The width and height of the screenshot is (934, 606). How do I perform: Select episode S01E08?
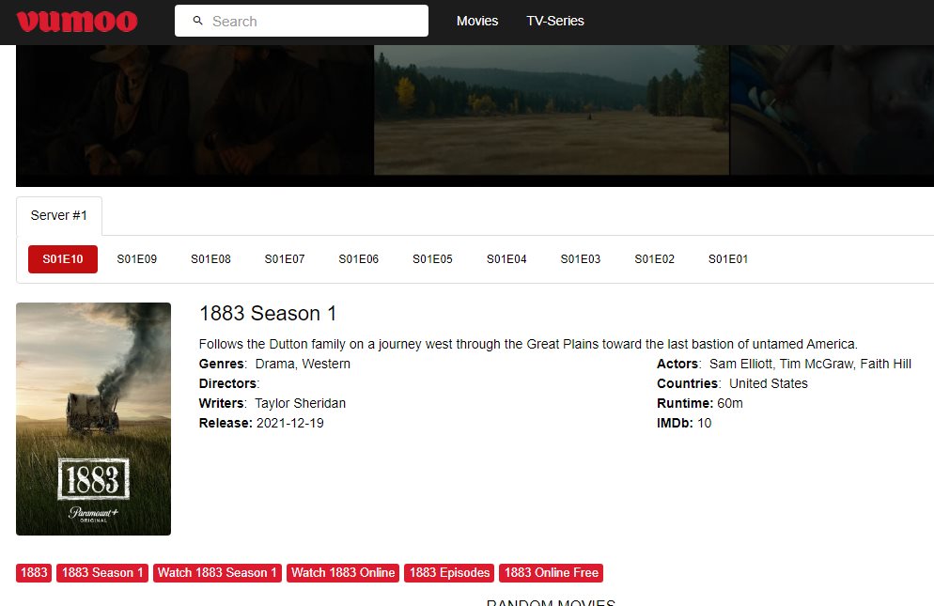click(210, 259)
